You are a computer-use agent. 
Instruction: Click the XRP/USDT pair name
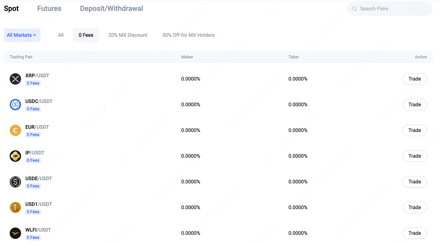(x=37, y=76)
